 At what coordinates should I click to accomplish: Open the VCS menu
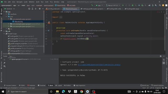tap(51, 2)
